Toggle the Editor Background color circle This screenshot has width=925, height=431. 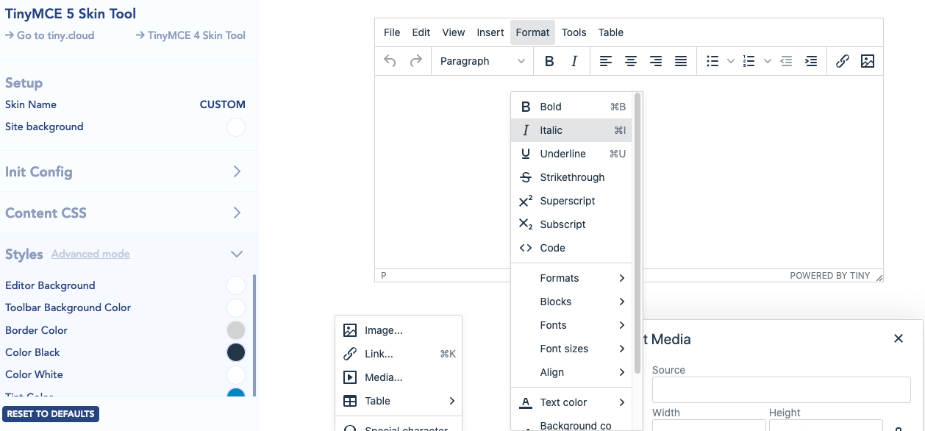tap(235, 285)
